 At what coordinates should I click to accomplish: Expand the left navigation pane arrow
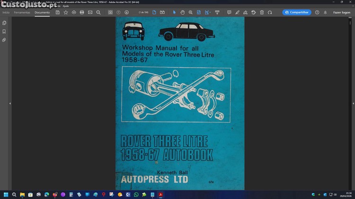10,103
